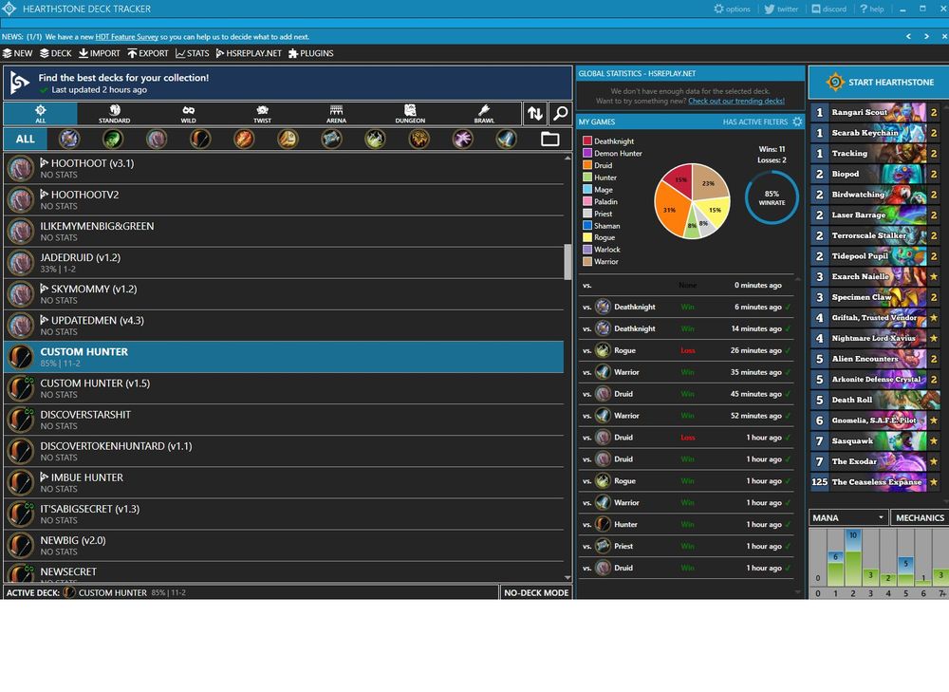Switch to the MECHANICS tab
The image size is (949, 692).
(x=920, y=517)
